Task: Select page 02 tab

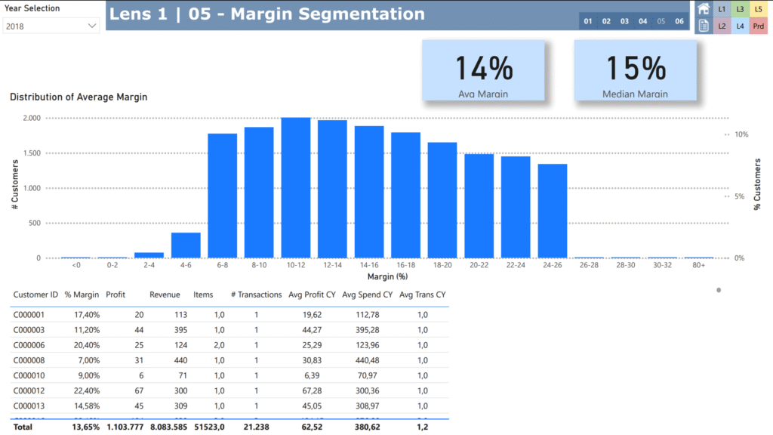Action: coord(606,21)
